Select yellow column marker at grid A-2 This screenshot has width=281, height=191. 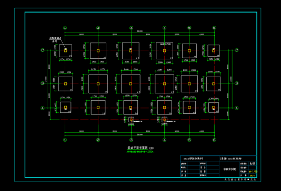click(98, 108)
